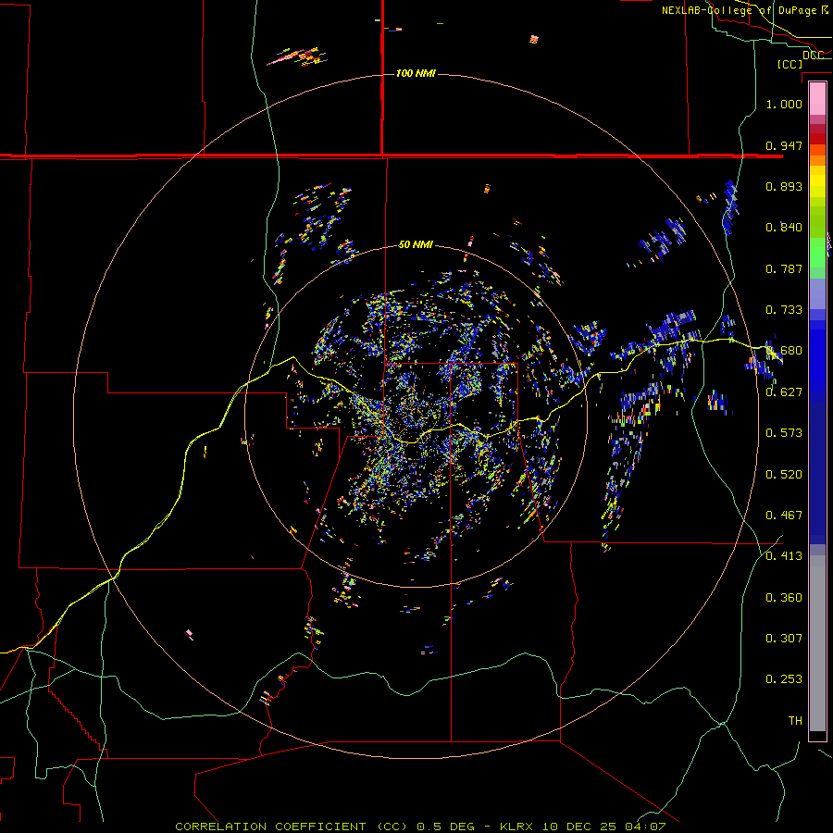Click the 0.520 legend value

pyautogui.click(x=784, y=475)
